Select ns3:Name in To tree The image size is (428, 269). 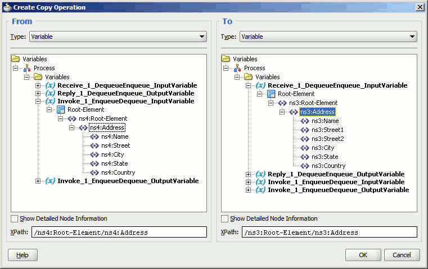click(325, 121)
